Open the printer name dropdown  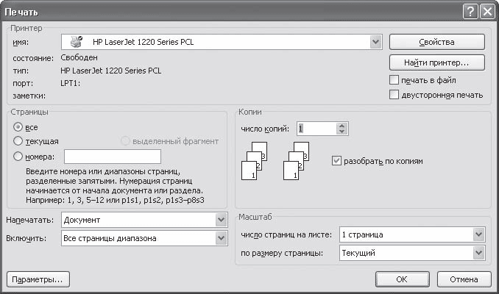[375, 42]
